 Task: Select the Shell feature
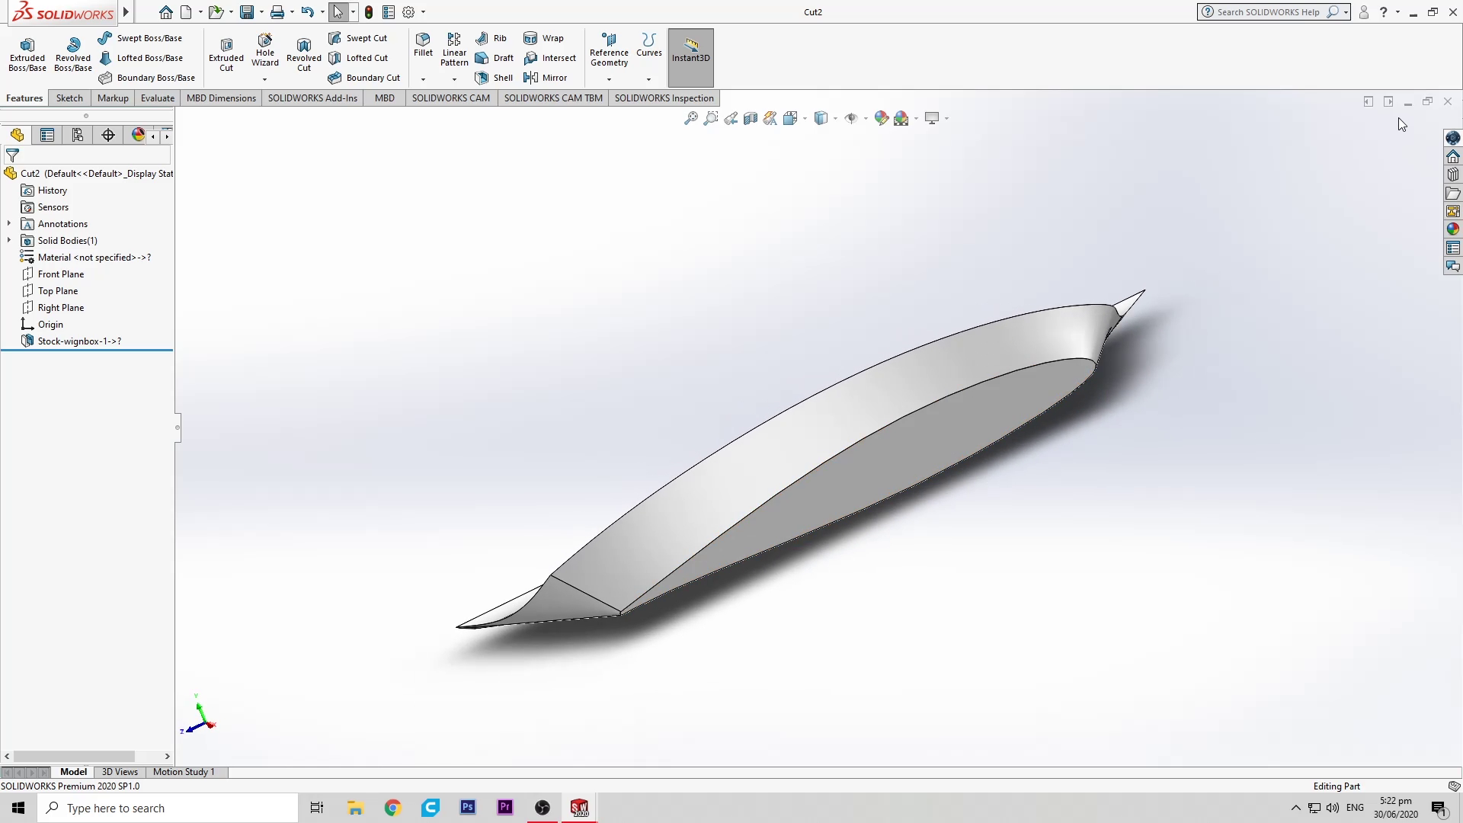[x=495, y=78]
